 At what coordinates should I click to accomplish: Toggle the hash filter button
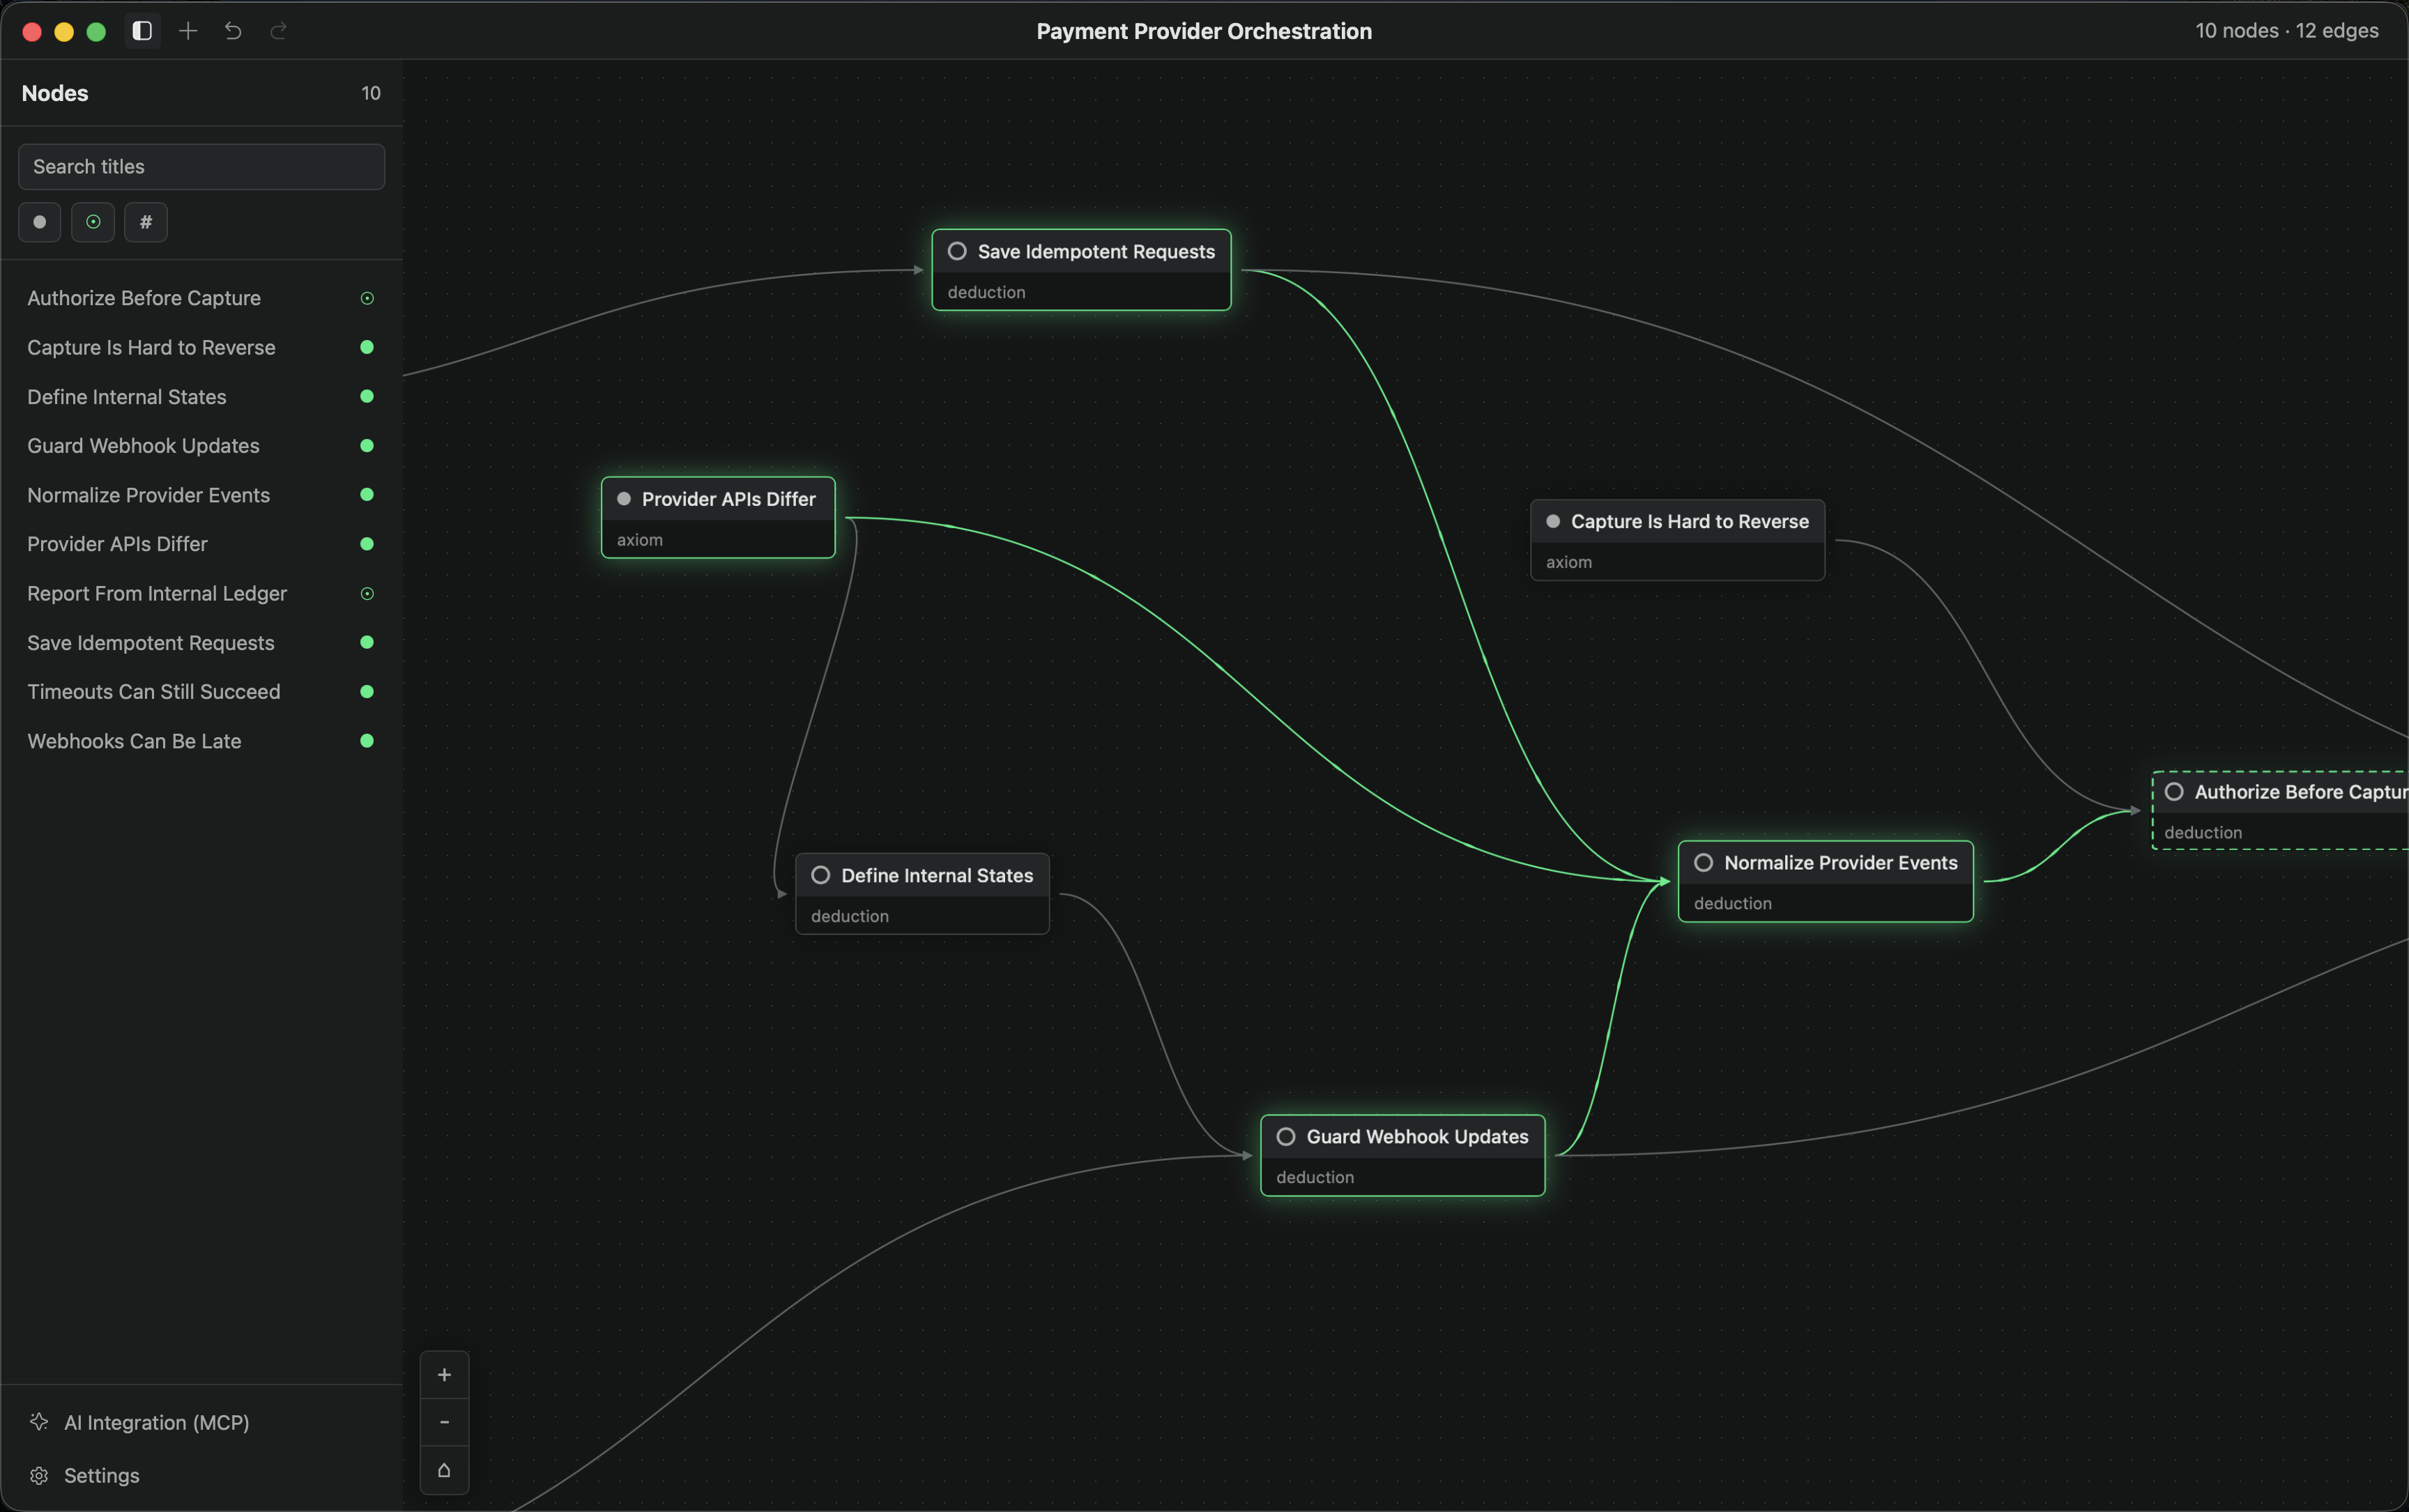point(146,222)
